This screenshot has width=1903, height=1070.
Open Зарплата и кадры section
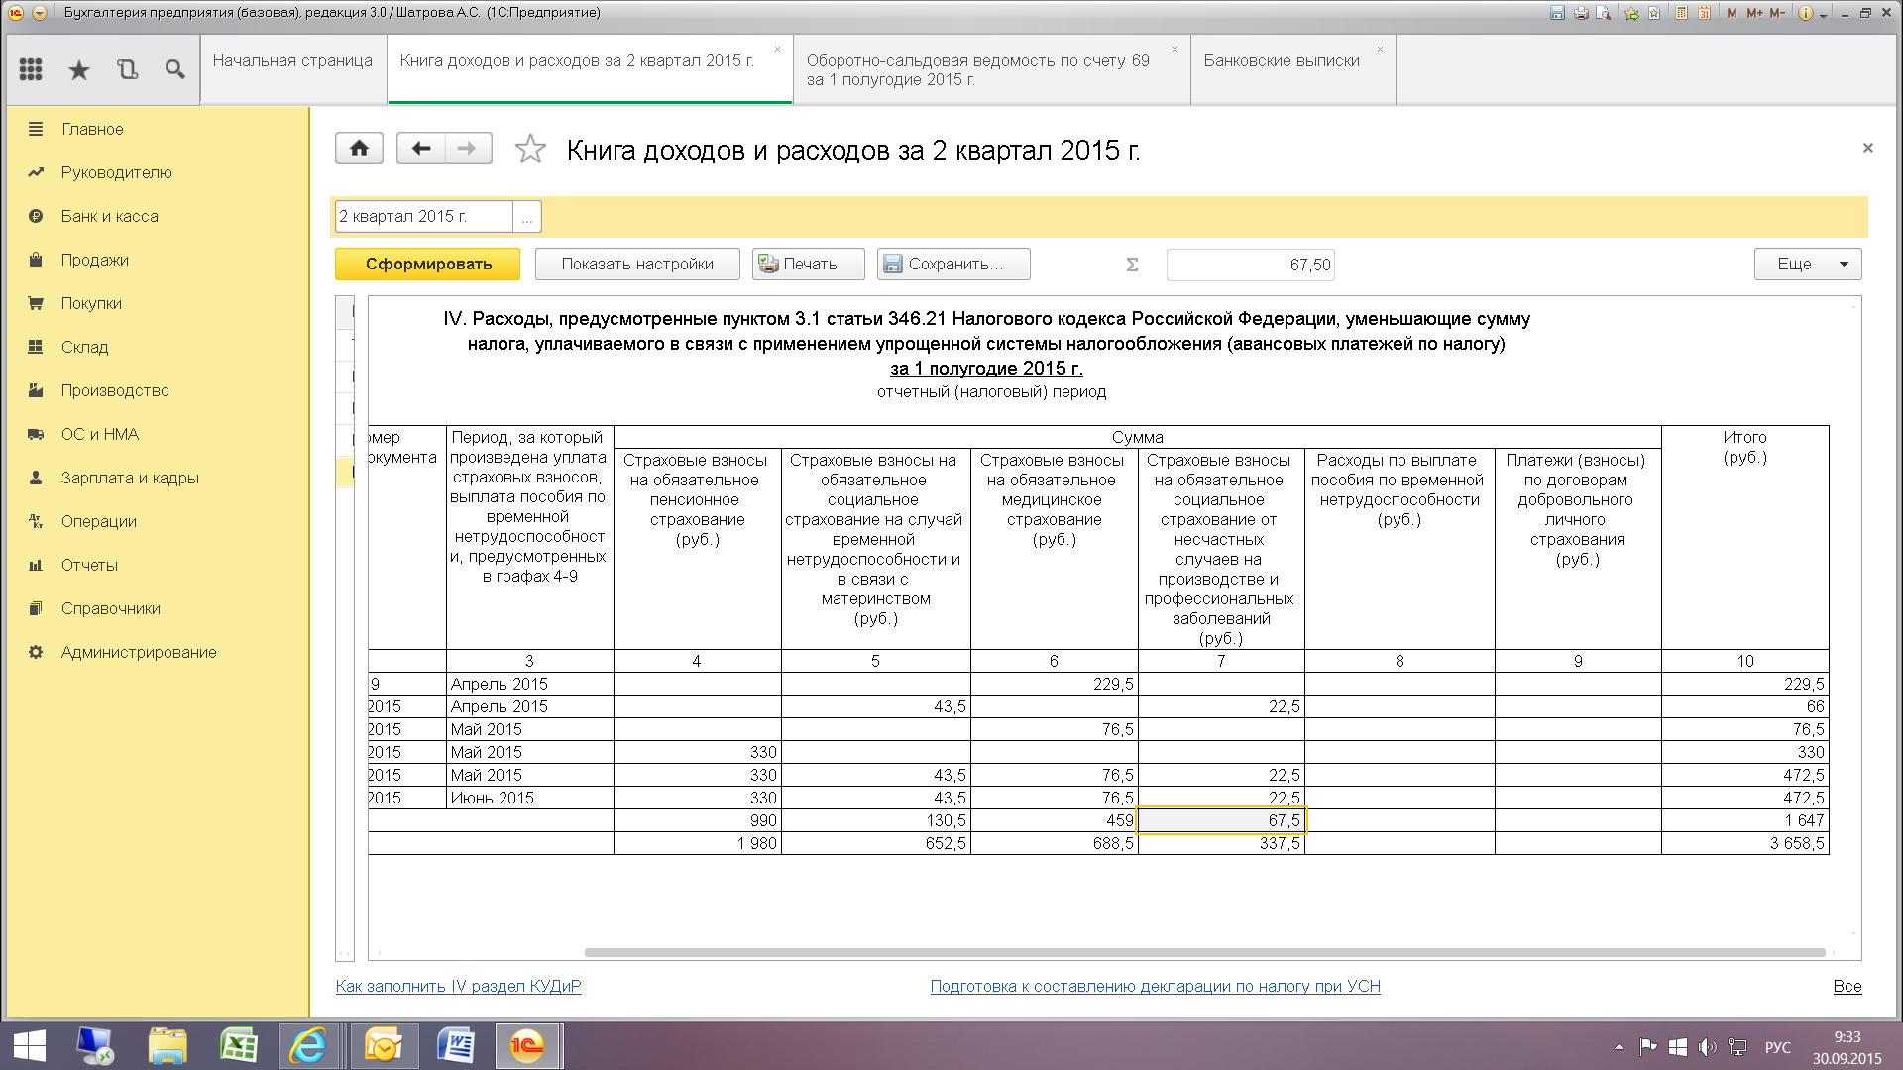tap(130, 478)
